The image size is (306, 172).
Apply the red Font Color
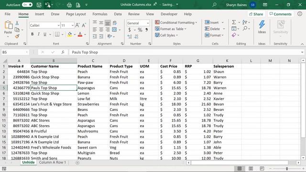(80, 34)
